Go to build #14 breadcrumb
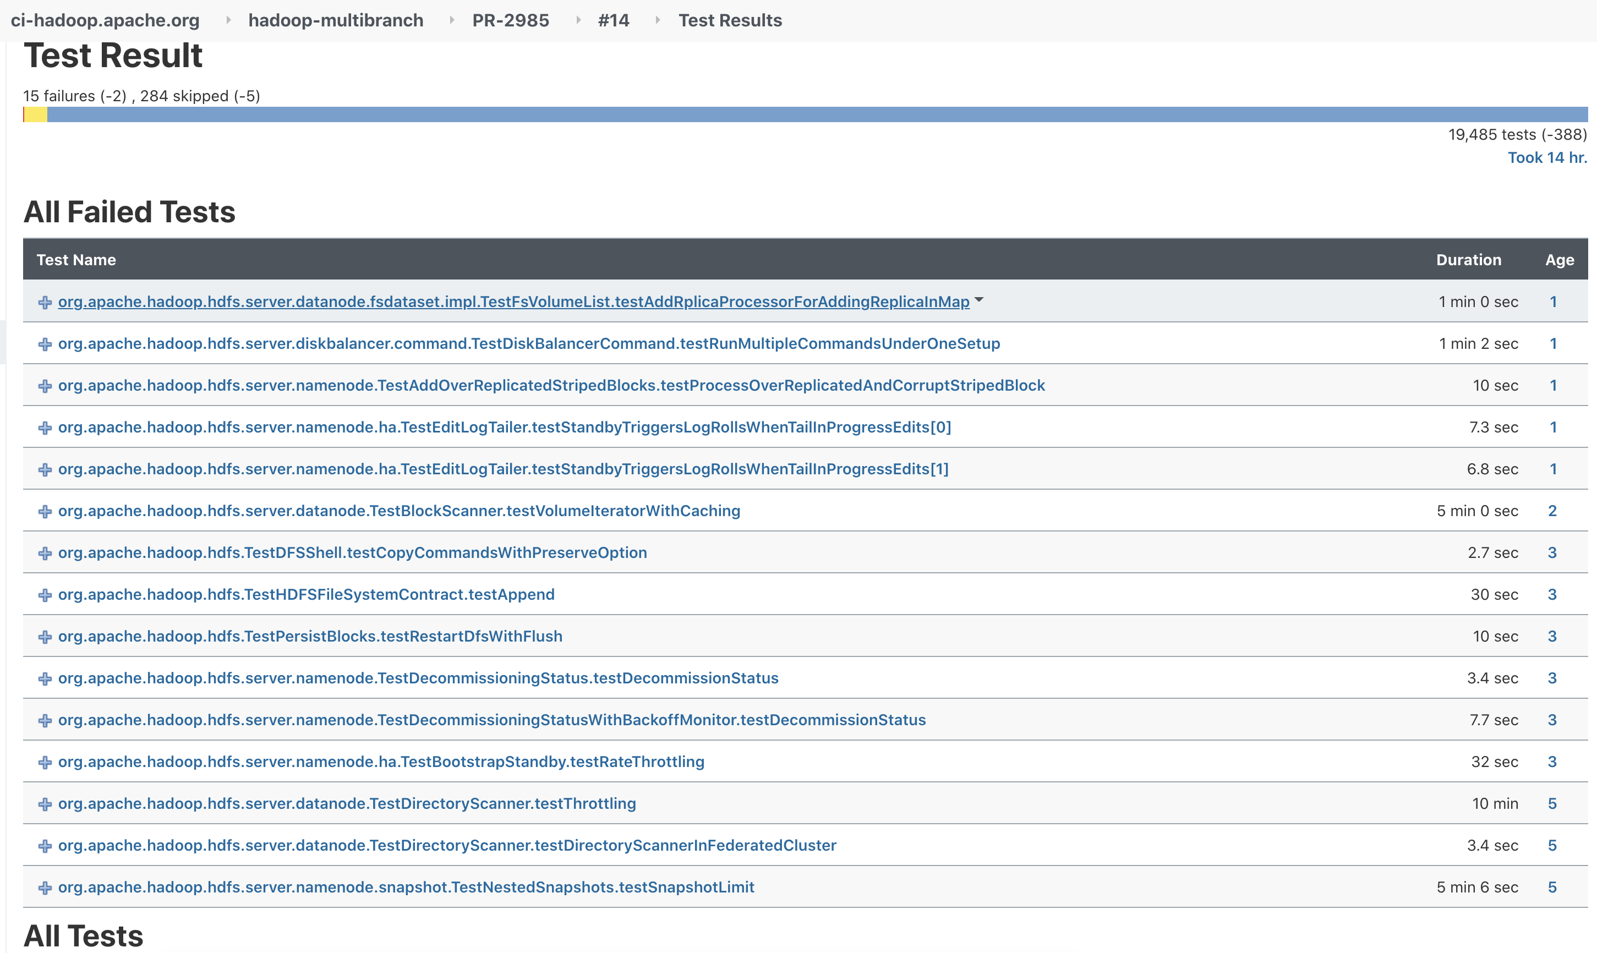 point(613,20)
